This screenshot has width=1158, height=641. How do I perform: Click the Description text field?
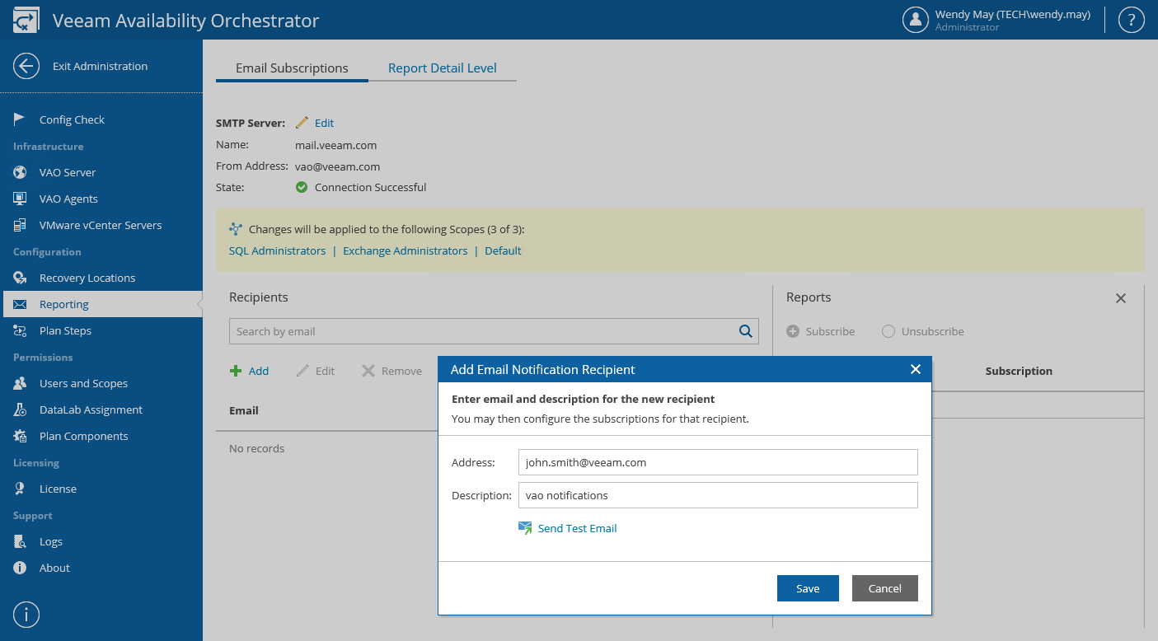[x=717, y=495]
